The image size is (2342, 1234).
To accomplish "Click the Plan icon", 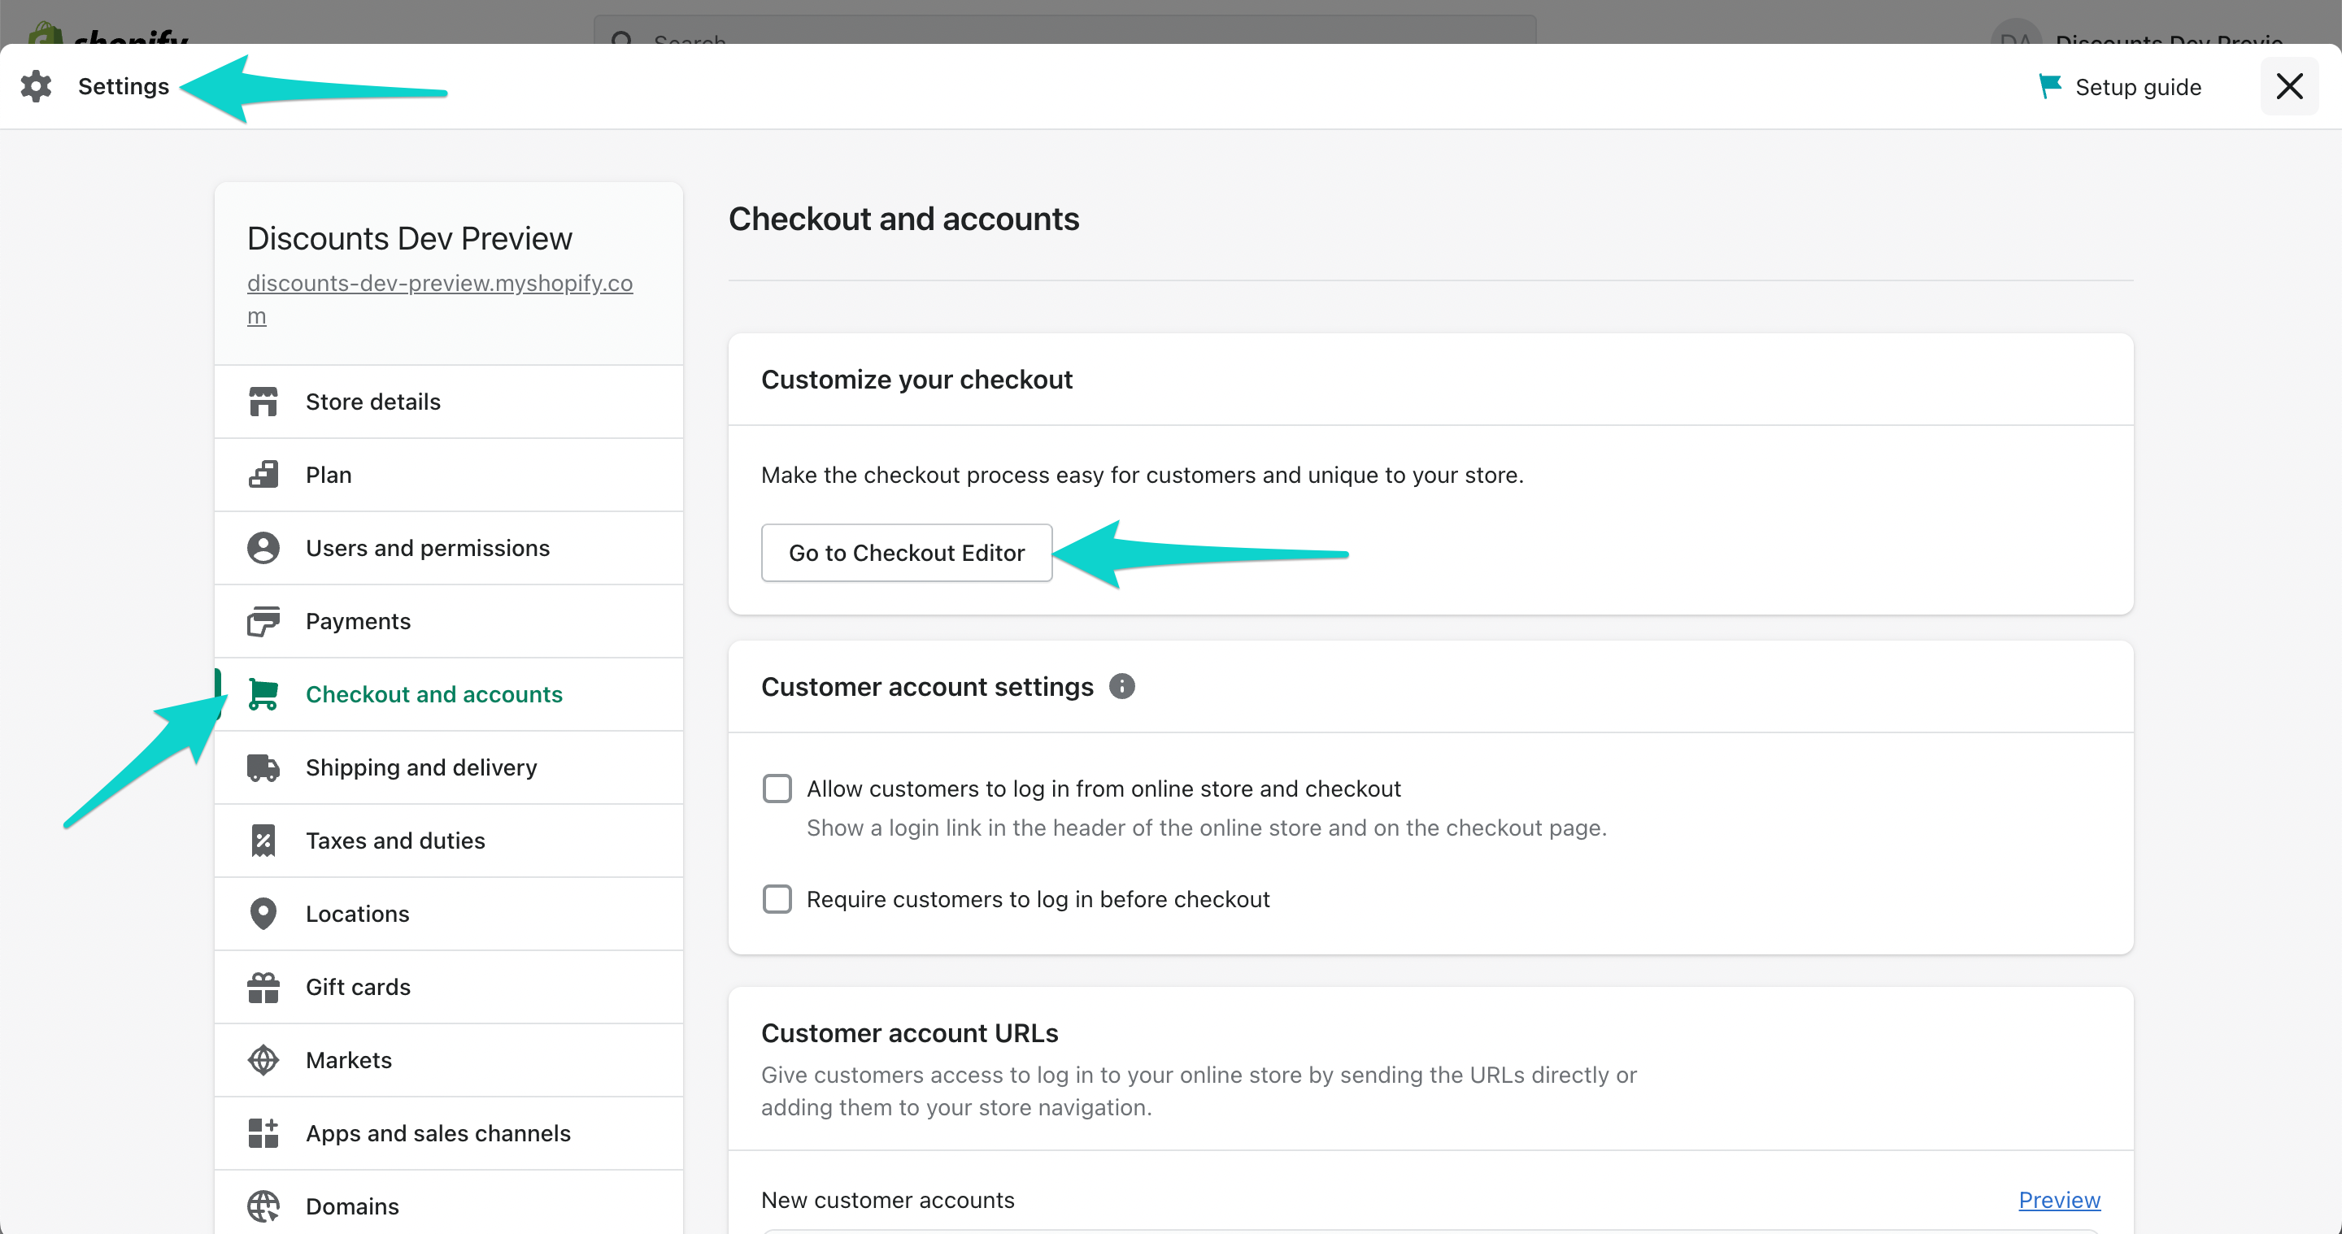I will (263, 475).
